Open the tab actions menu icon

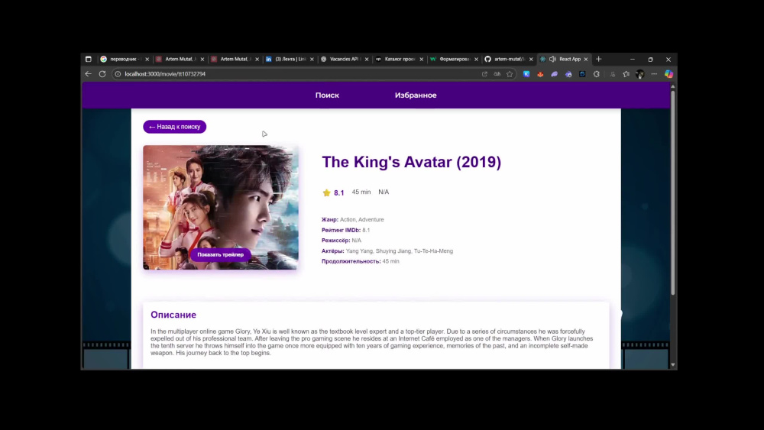pyautogui.click(x=88, y=59)
